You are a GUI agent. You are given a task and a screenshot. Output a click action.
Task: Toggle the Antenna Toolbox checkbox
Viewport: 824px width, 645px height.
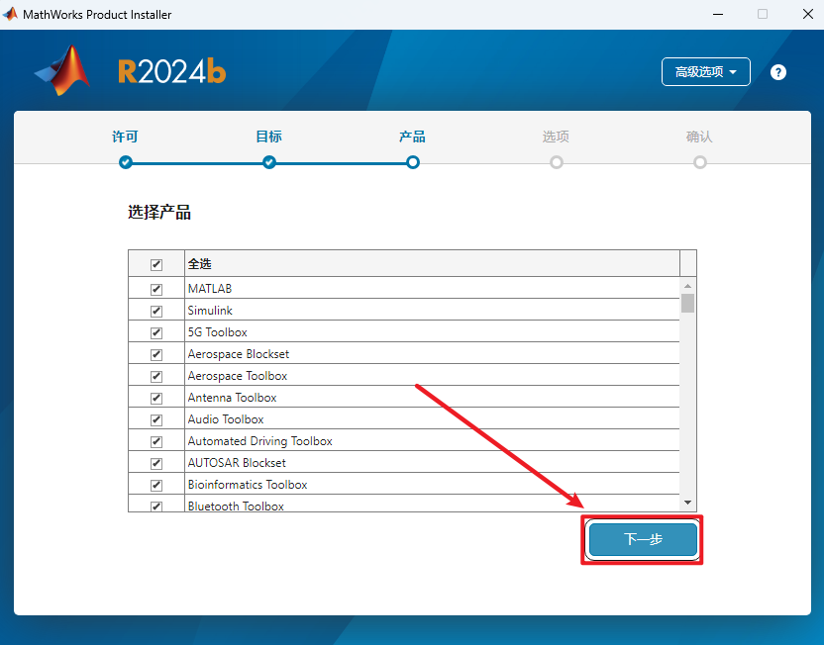pos(156,399)
